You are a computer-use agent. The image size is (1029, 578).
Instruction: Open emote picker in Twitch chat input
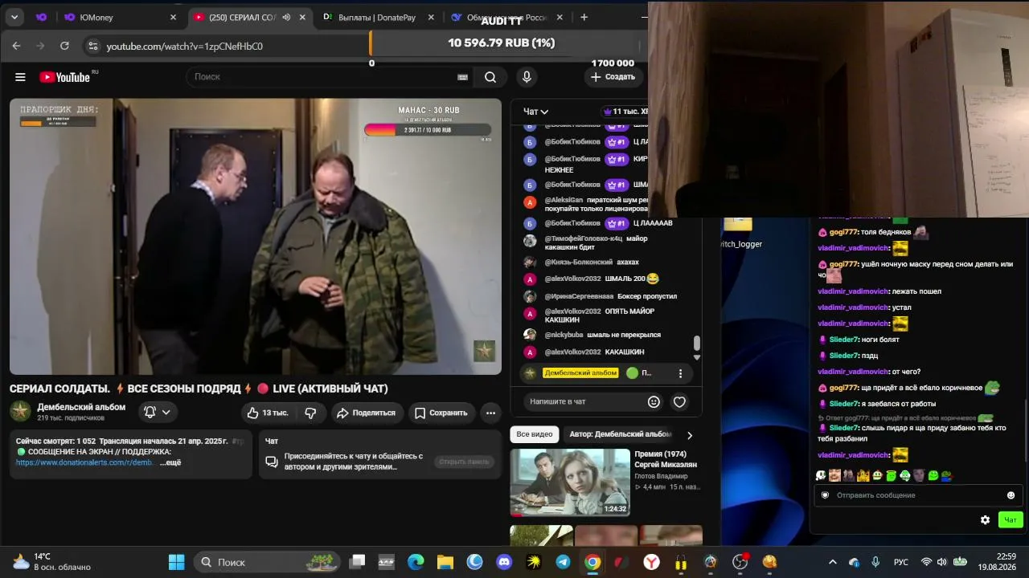coord(1011,495)
